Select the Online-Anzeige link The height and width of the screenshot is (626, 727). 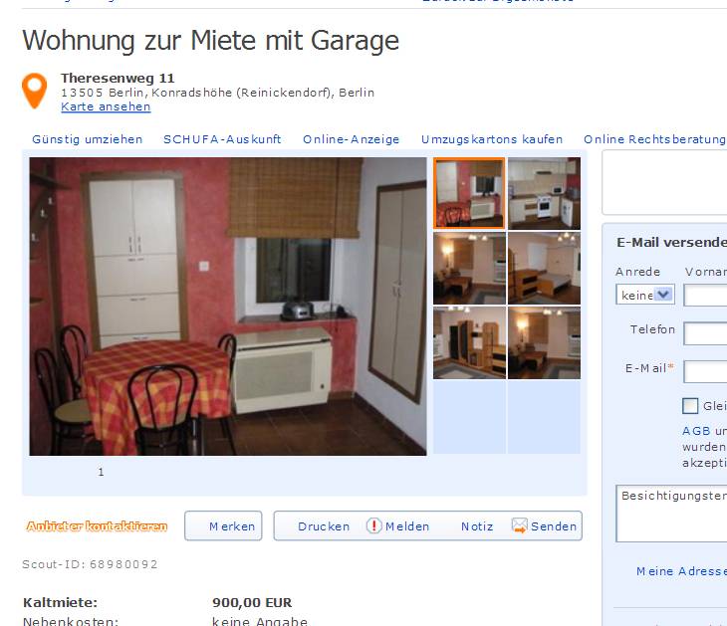[x=351, y=139]
